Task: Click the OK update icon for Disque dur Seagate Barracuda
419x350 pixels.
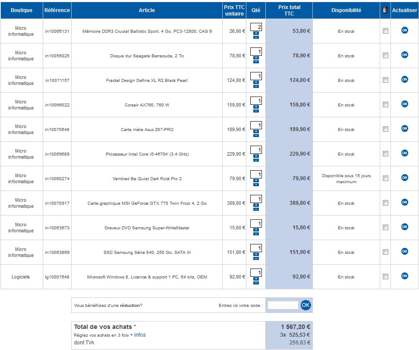Action: pos(405,55)
